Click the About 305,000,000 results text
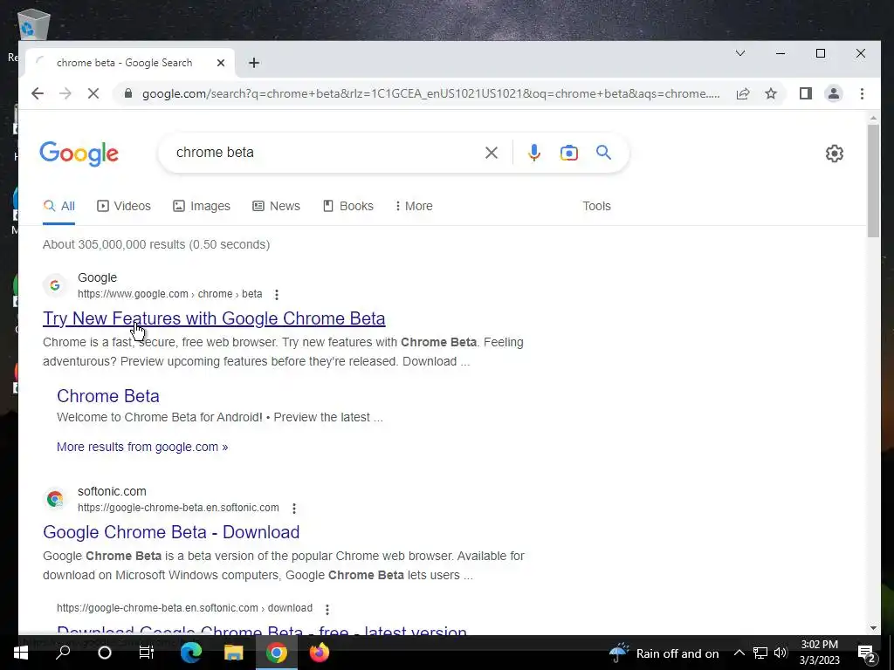This screenshot has height=670, width=894. [x=156, y=244]
